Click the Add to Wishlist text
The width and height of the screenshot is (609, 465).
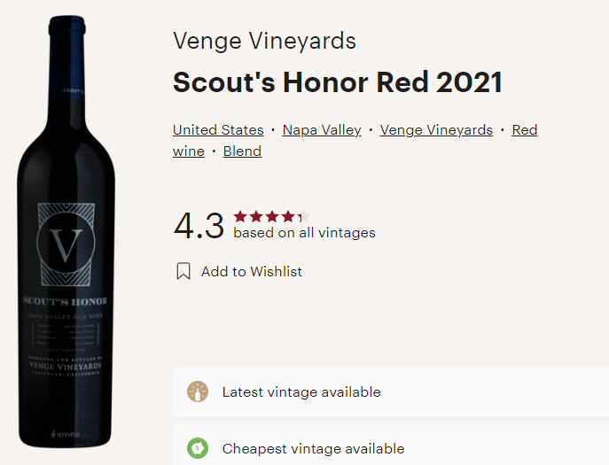pos(252,272)
